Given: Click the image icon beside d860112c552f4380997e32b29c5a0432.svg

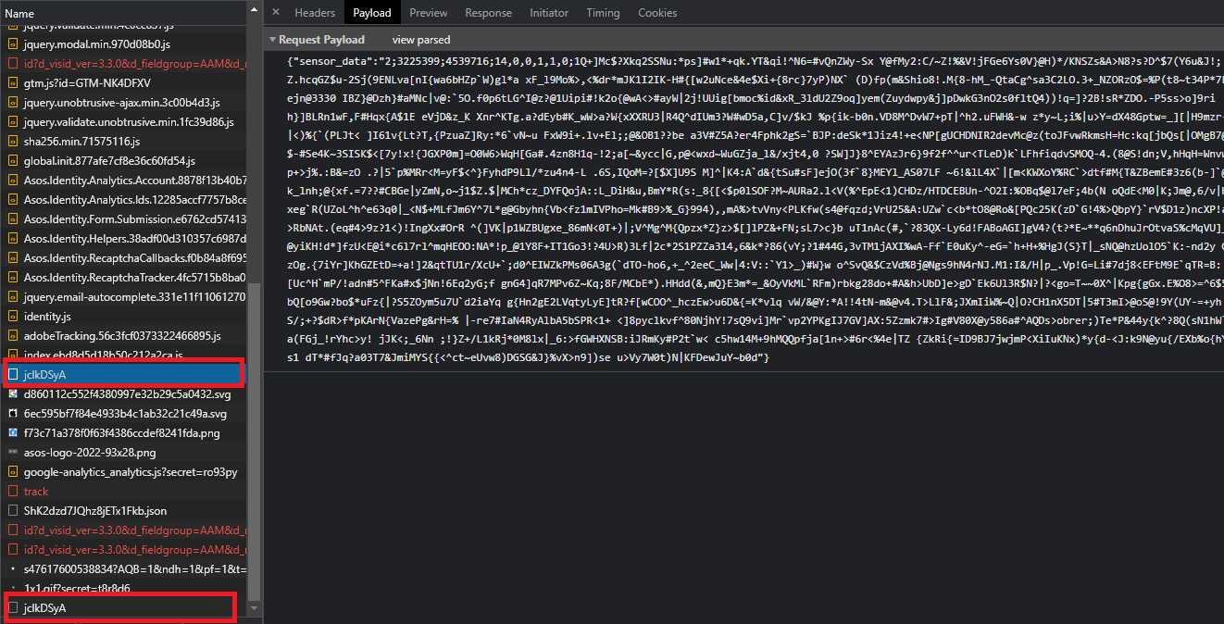Looking at the screenshot, I should coord(13,394).
